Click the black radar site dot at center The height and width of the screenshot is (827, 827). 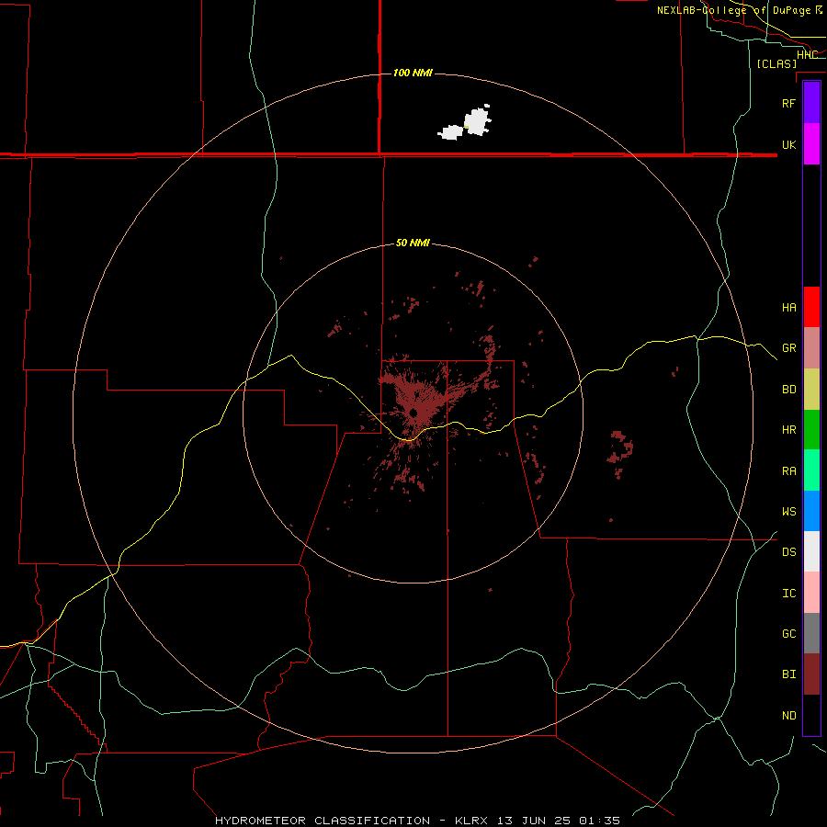pos(413,413)
